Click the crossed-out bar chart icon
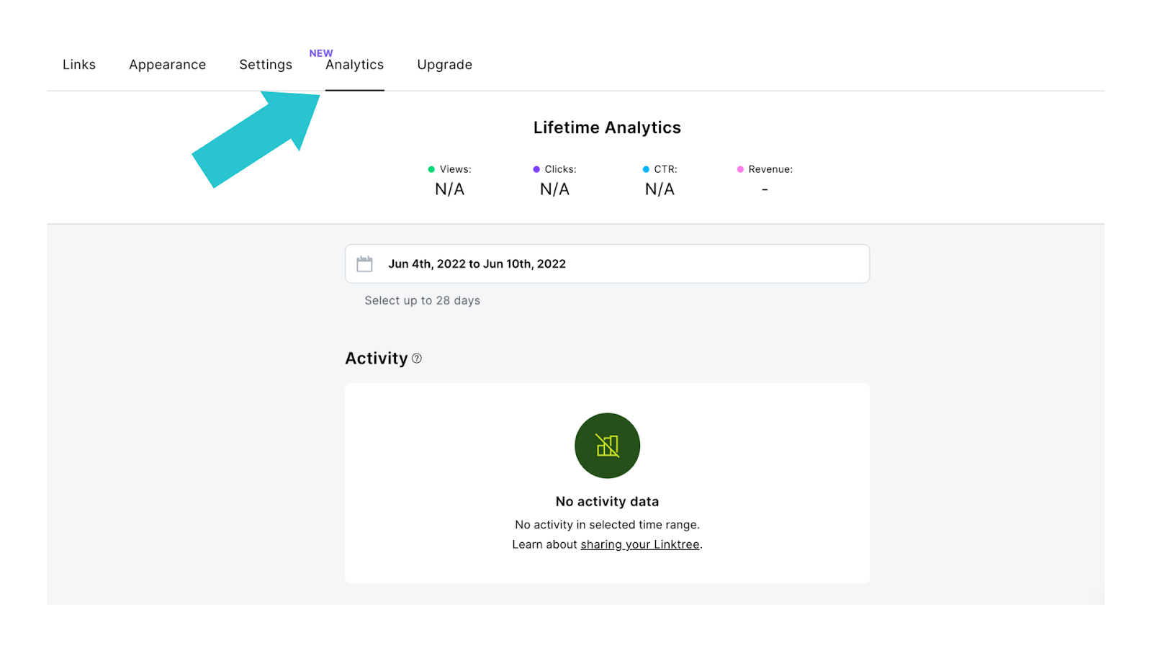Viewport: 1152px width, 648px height. [607, 446]
